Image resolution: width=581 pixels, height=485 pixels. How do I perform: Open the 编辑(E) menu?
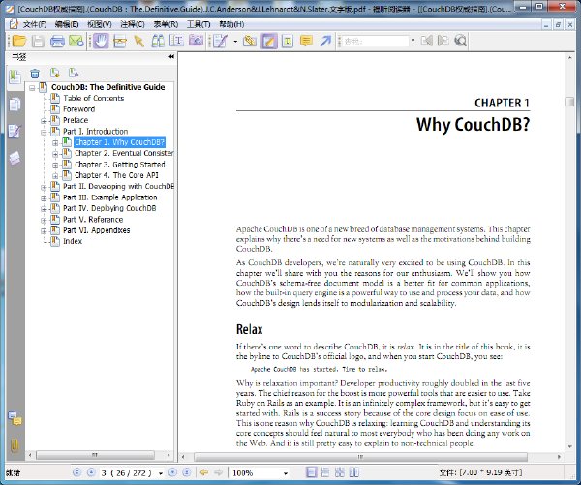[67, 24]
